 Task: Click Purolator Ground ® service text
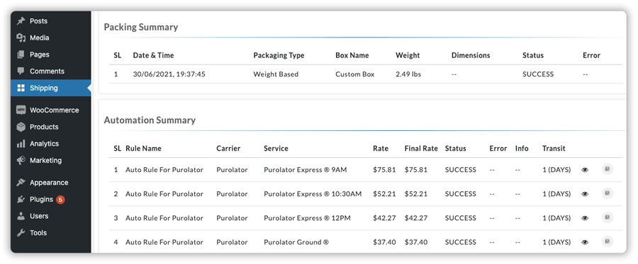tap(296, 242)
